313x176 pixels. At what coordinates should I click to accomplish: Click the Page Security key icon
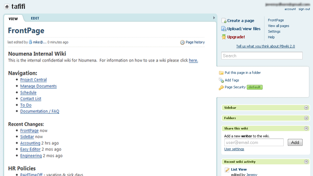tap(221, 87)
